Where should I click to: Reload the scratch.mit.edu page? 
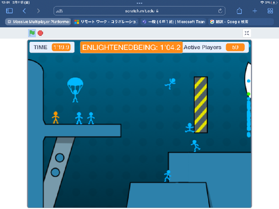(x=220, y=11)
